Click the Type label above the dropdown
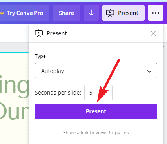The height and width of the screenshot is (144, 167). coord(40,56)
